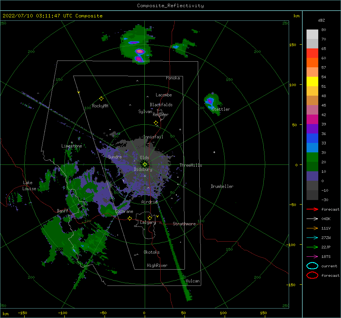Click the Calgary city label
This screenshot has height=318, width=341.
pyautogui.click(x=148, y=222)
